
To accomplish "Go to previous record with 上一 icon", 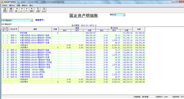I will pos(22,10).
